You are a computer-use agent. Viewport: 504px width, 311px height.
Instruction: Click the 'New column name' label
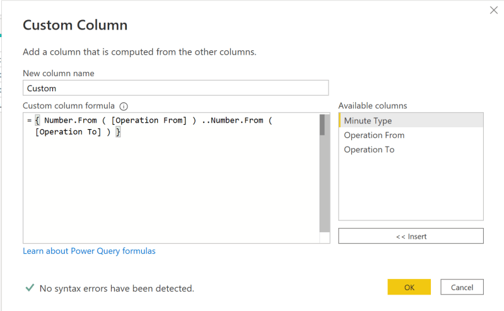click(59, 73)
